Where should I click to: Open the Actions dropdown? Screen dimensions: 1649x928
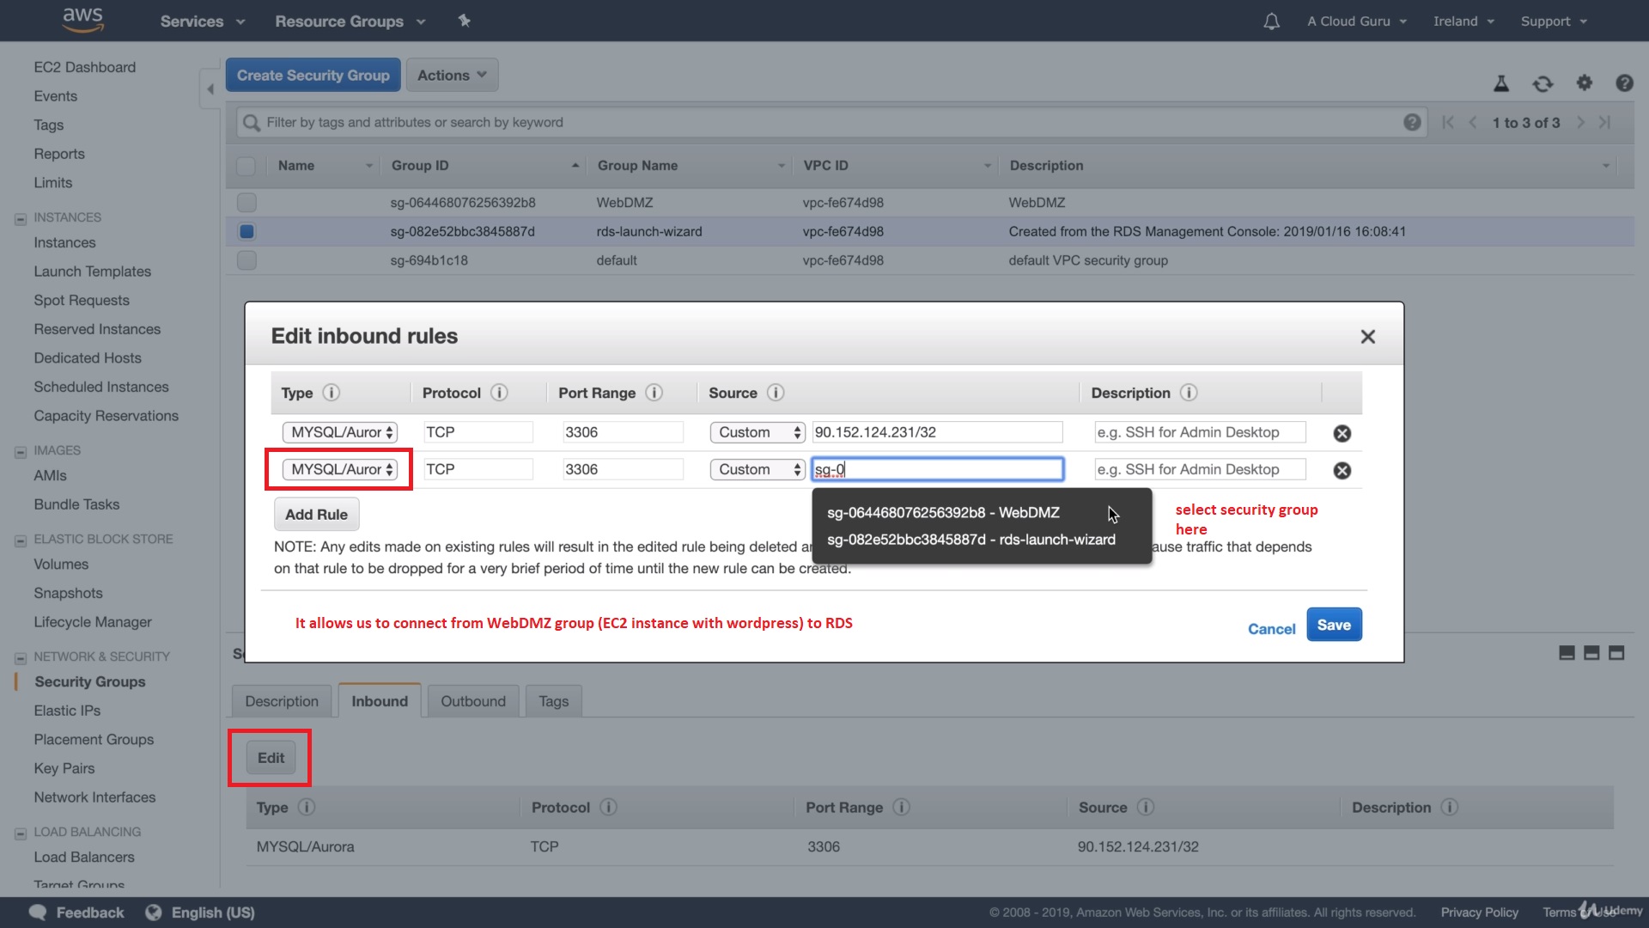click(452, 75)
